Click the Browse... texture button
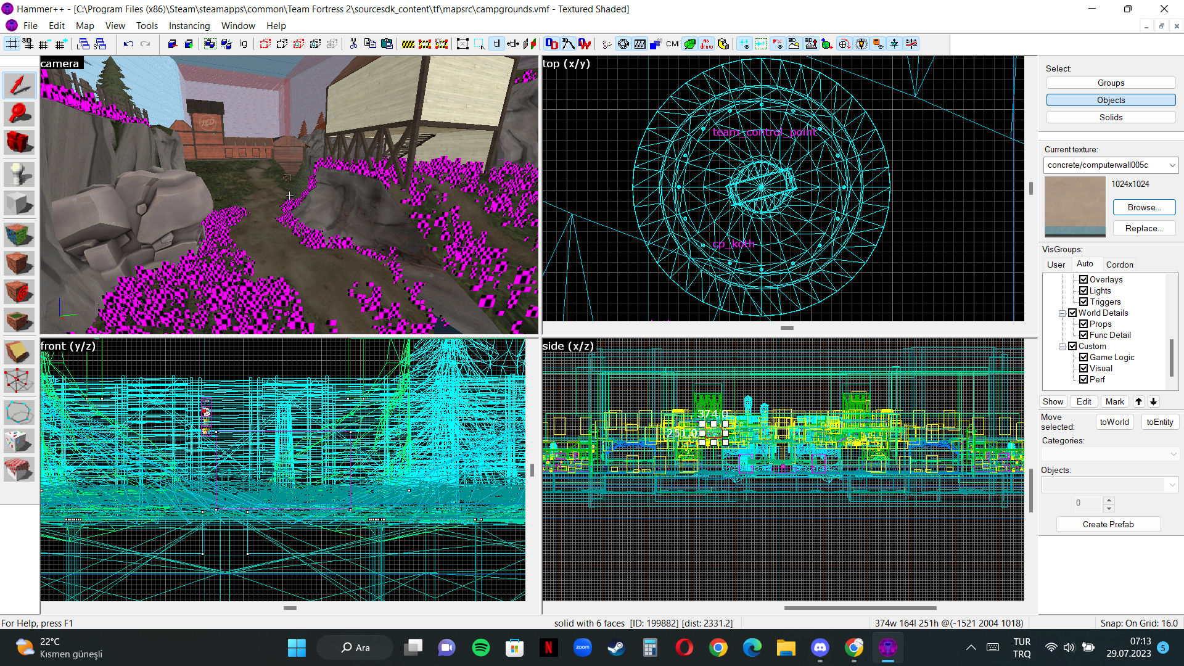 (1144, 207)
